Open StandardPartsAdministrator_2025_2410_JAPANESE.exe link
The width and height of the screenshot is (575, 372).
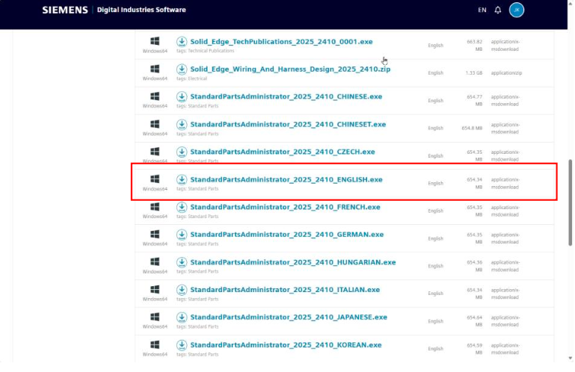pyautogui.click(x=289, y=317)
